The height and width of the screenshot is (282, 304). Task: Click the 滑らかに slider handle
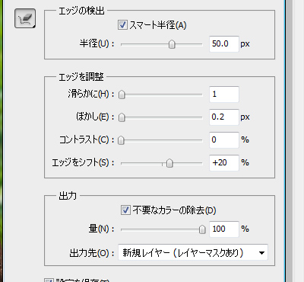[x=122, y=95]
